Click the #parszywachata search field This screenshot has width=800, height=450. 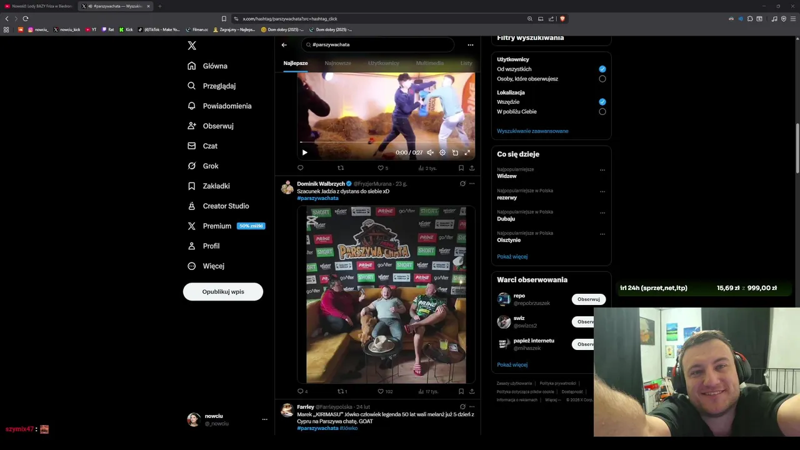coord(377,44)
